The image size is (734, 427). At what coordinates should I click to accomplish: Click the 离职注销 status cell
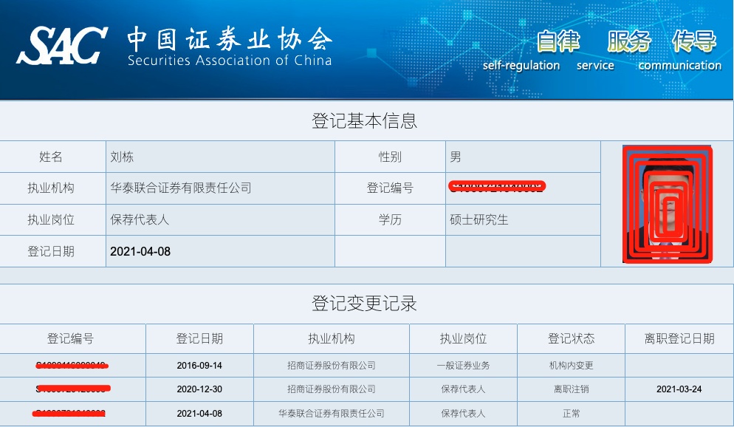(x=571, y=389)
